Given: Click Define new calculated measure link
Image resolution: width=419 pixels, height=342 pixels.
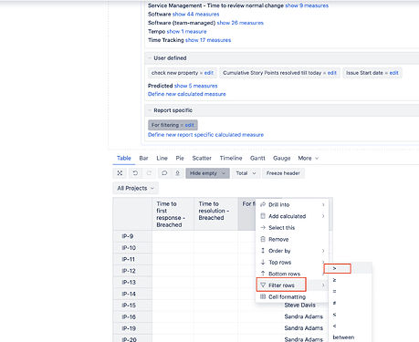Looking at the screenshot, I should tap(187, 94).
